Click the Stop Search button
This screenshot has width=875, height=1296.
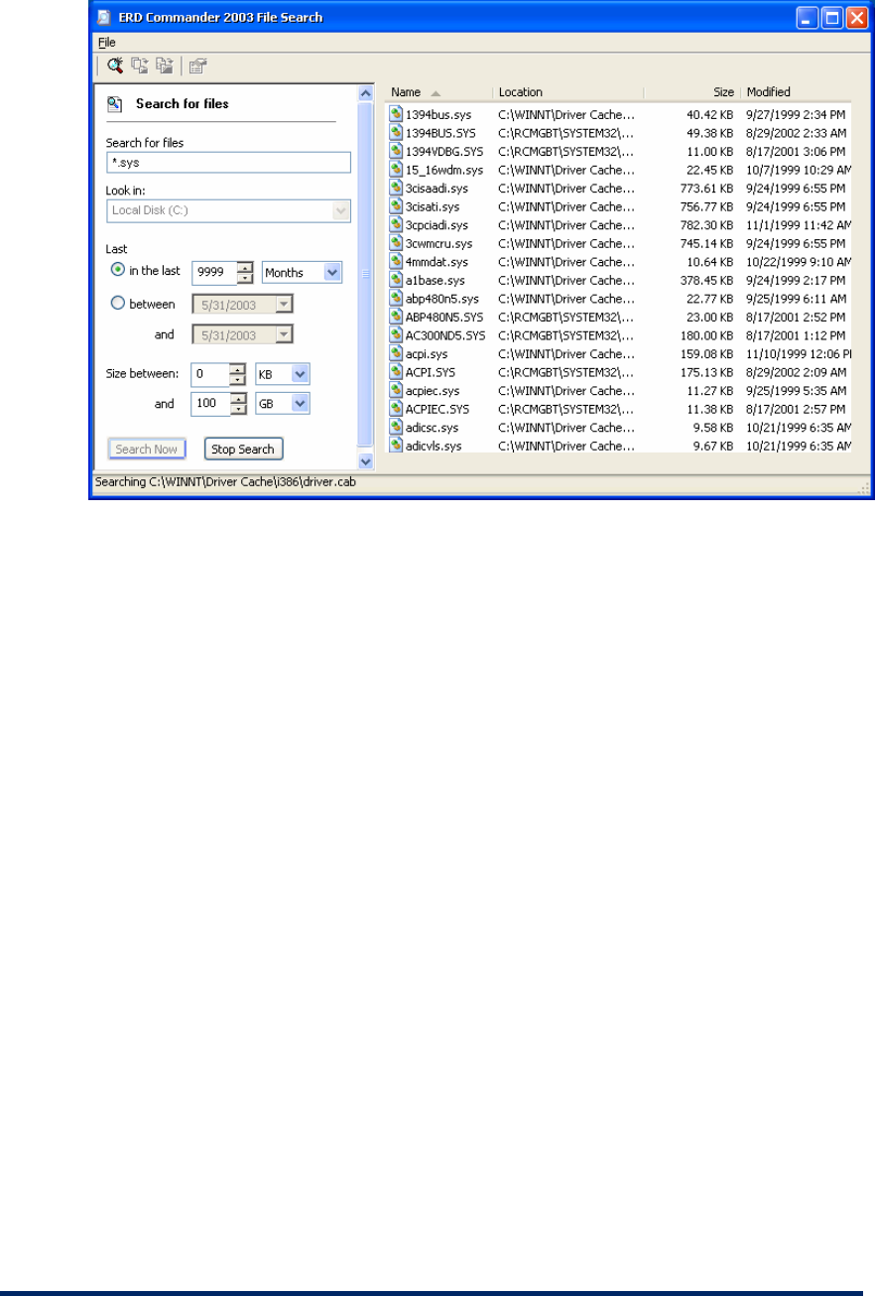pos(243,449)
